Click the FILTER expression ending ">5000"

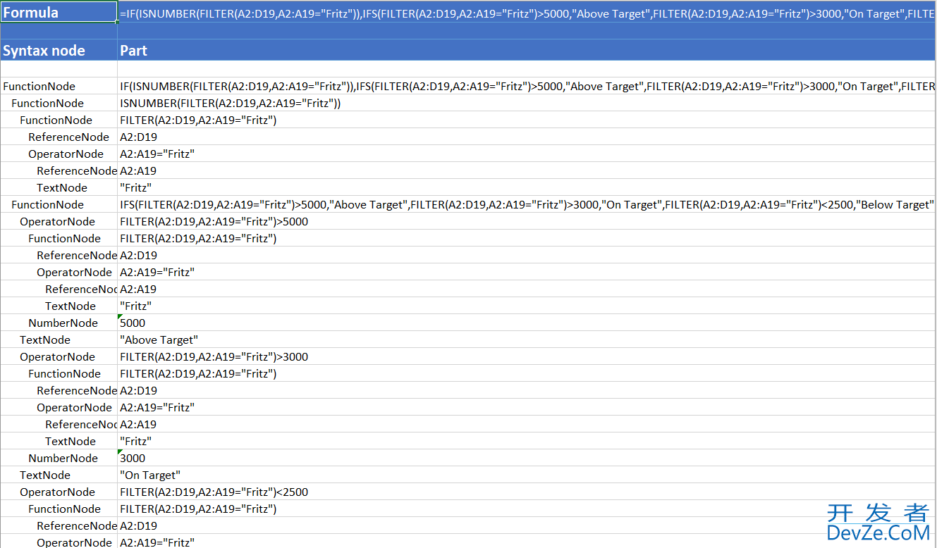[527, 221]
